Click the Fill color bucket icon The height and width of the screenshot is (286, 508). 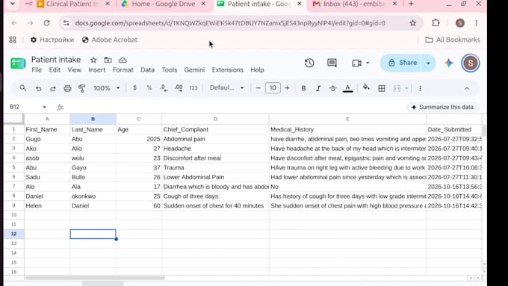(366, 88)
